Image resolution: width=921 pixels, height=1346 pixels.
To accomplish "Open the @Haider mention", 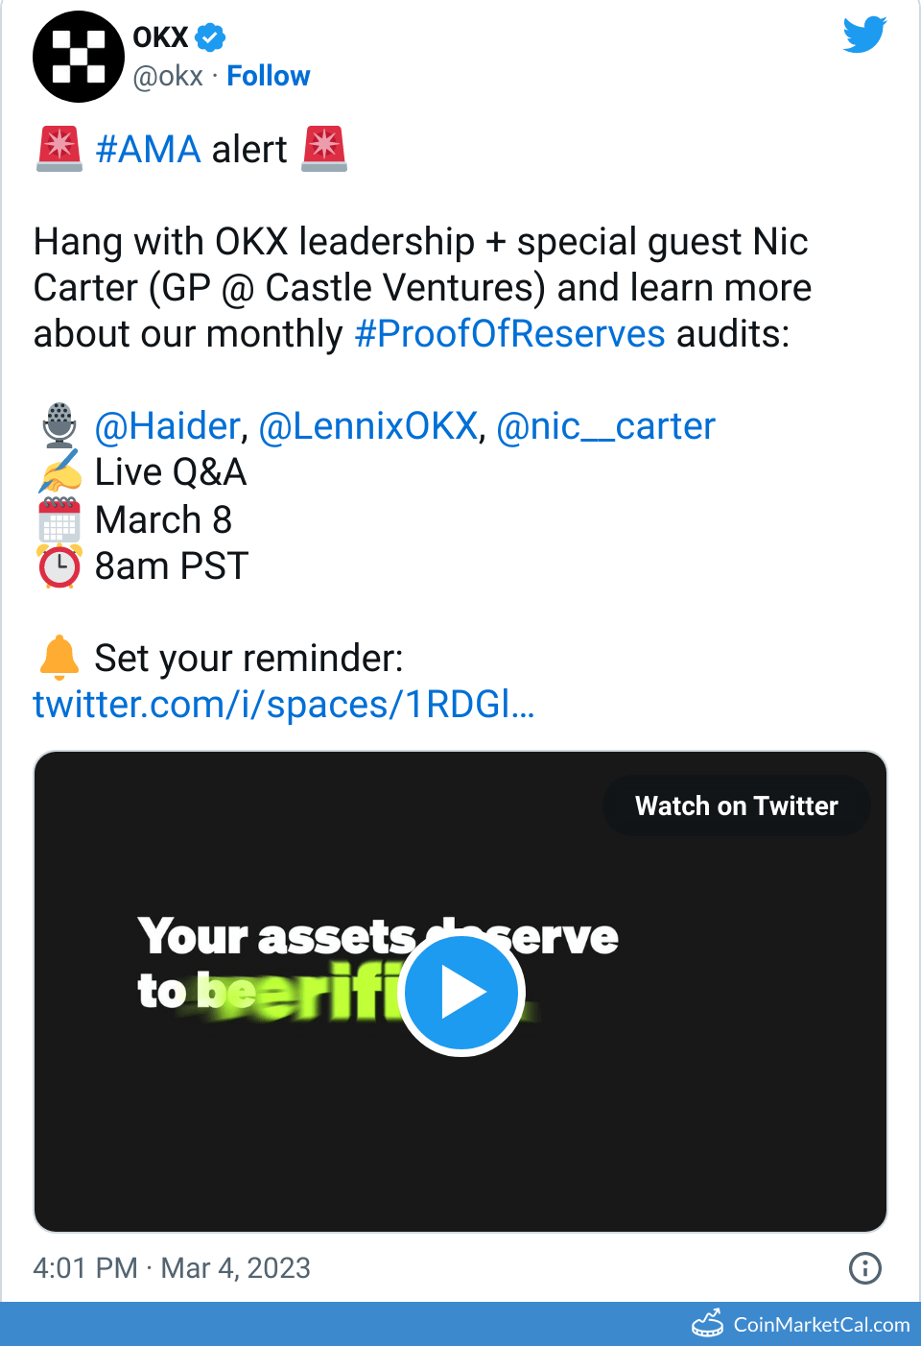I will point(167,426).
